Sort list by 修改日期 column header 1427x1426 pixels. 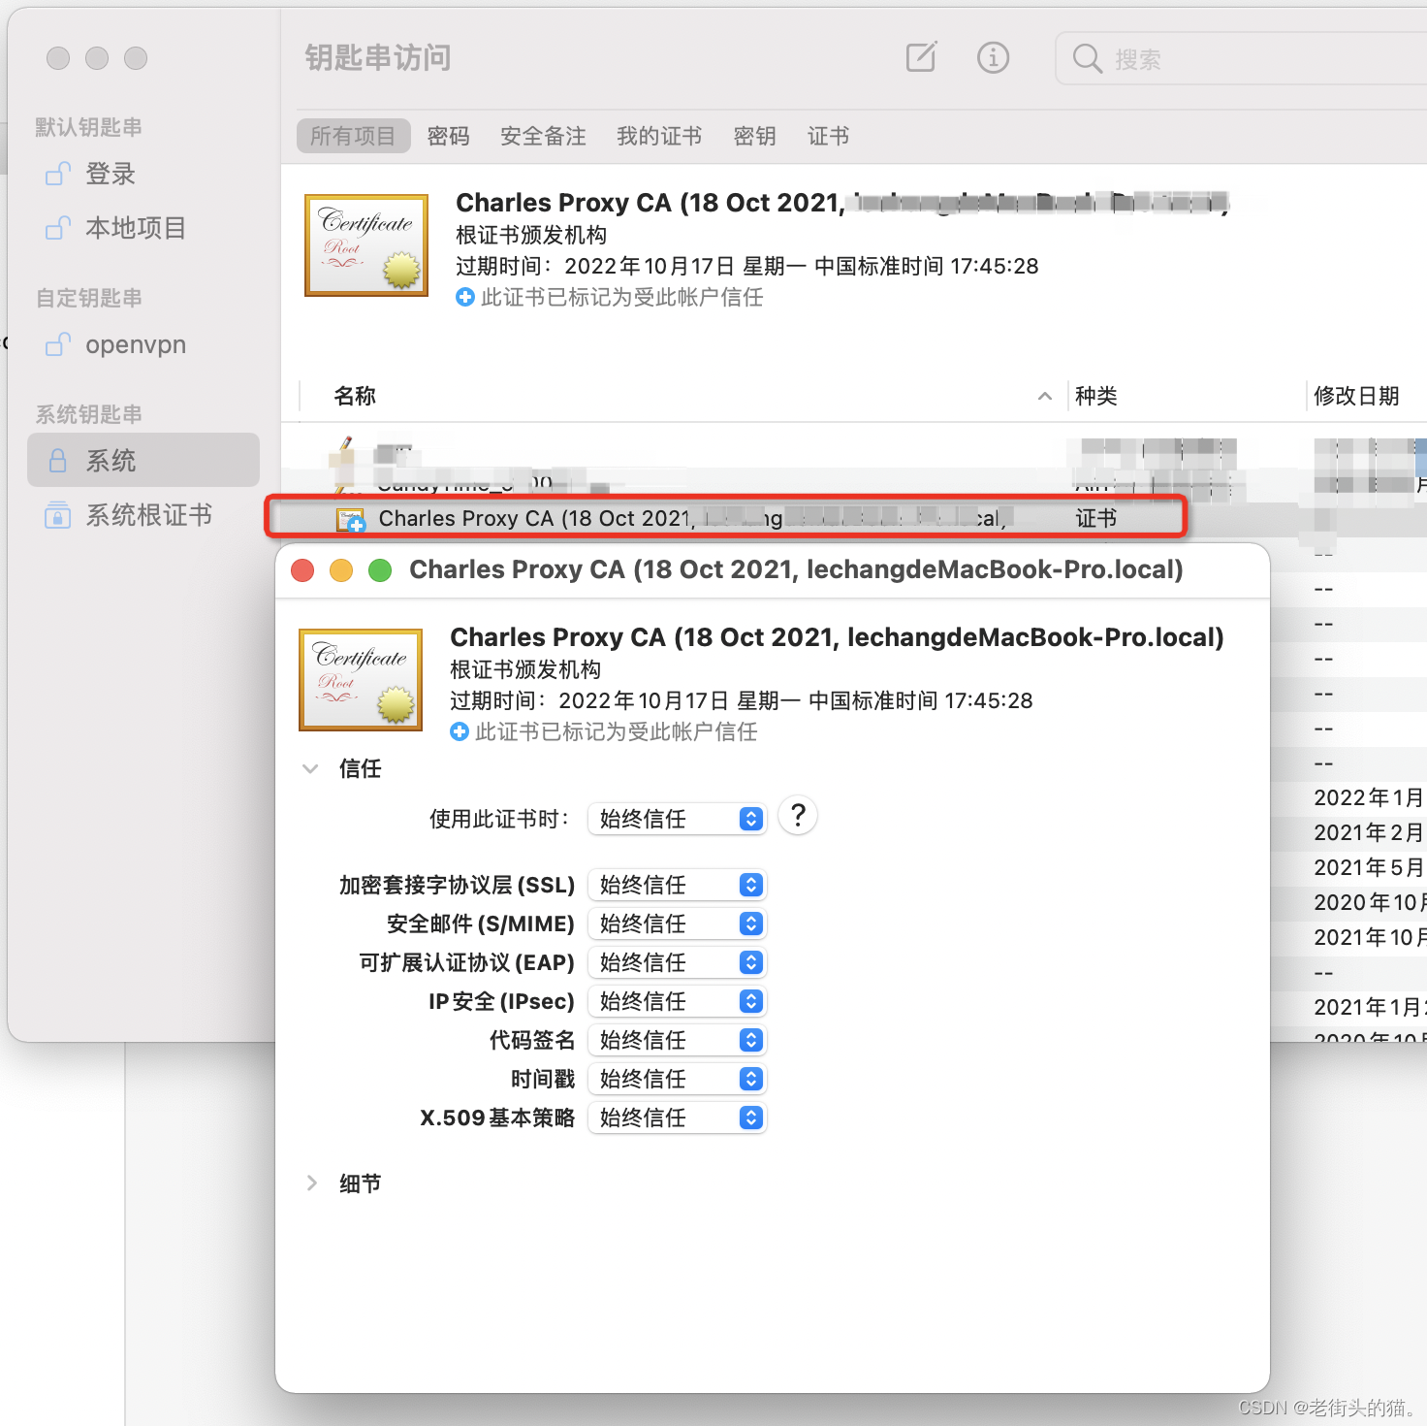coord(1356,396)
